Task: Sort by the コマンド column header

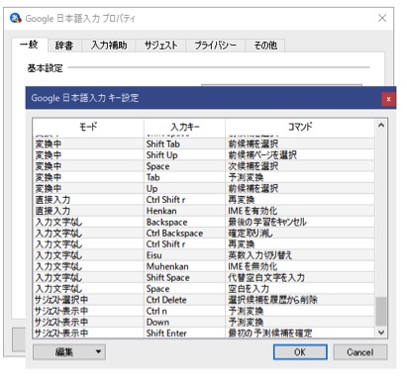Action: 300,127
